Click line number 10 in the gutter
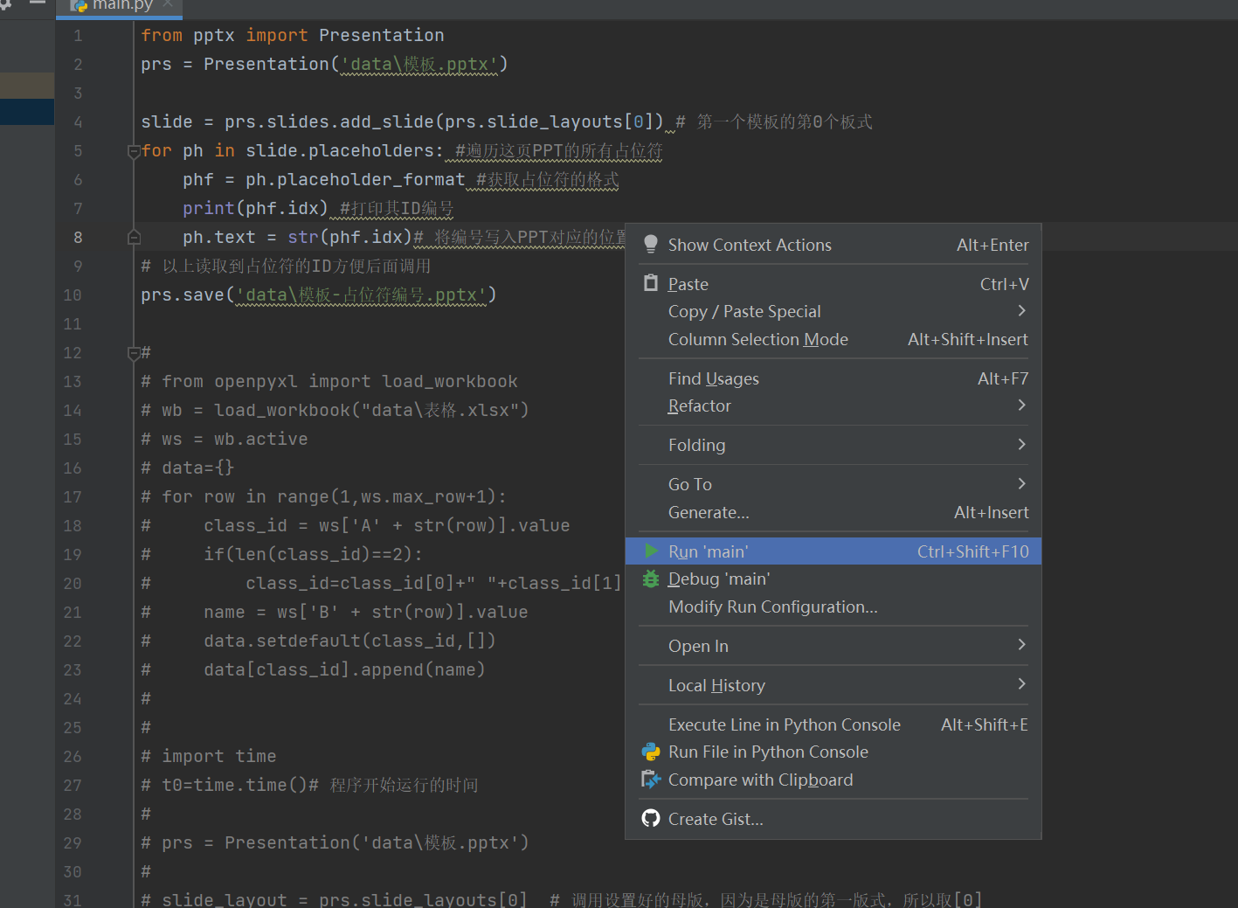This screenshot has height=908, width=1238. click(73, 295)
